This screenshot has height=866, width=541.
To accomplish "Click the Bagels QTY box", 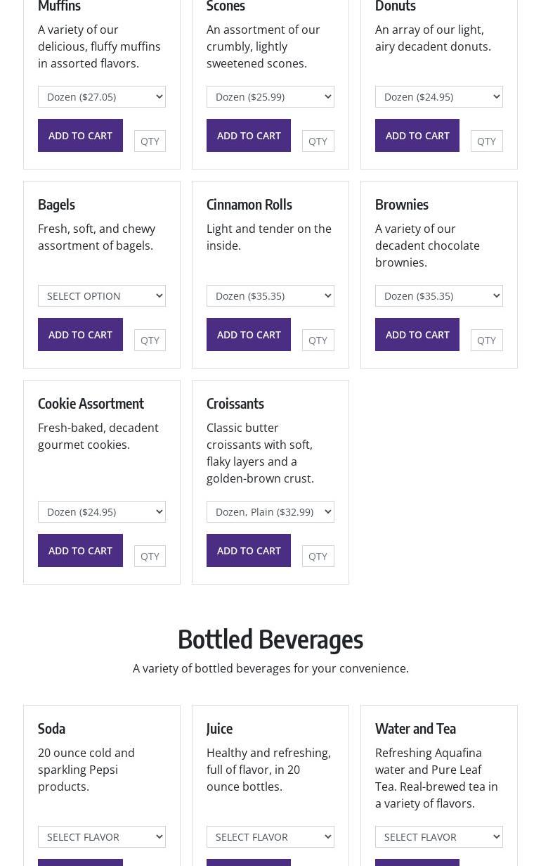I will pyautogui.click(x=150, y=340).
